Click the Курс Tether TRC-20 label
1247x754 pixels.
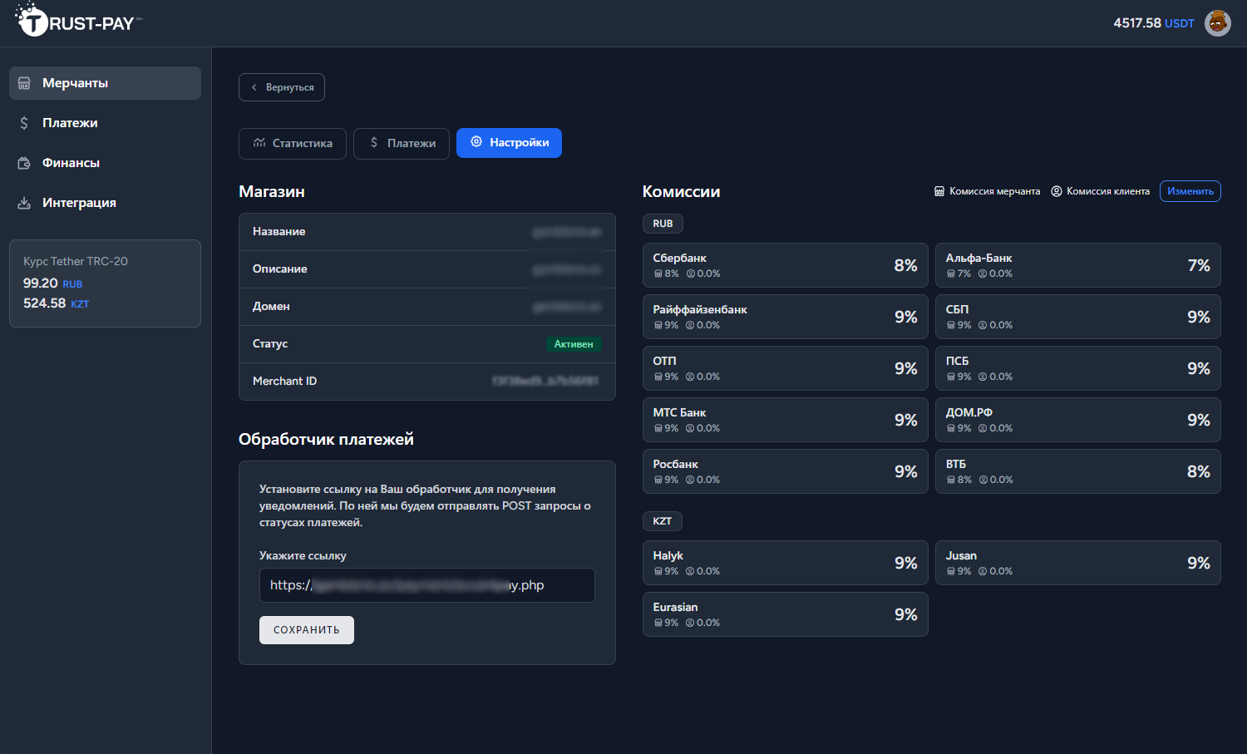(76, 261)
